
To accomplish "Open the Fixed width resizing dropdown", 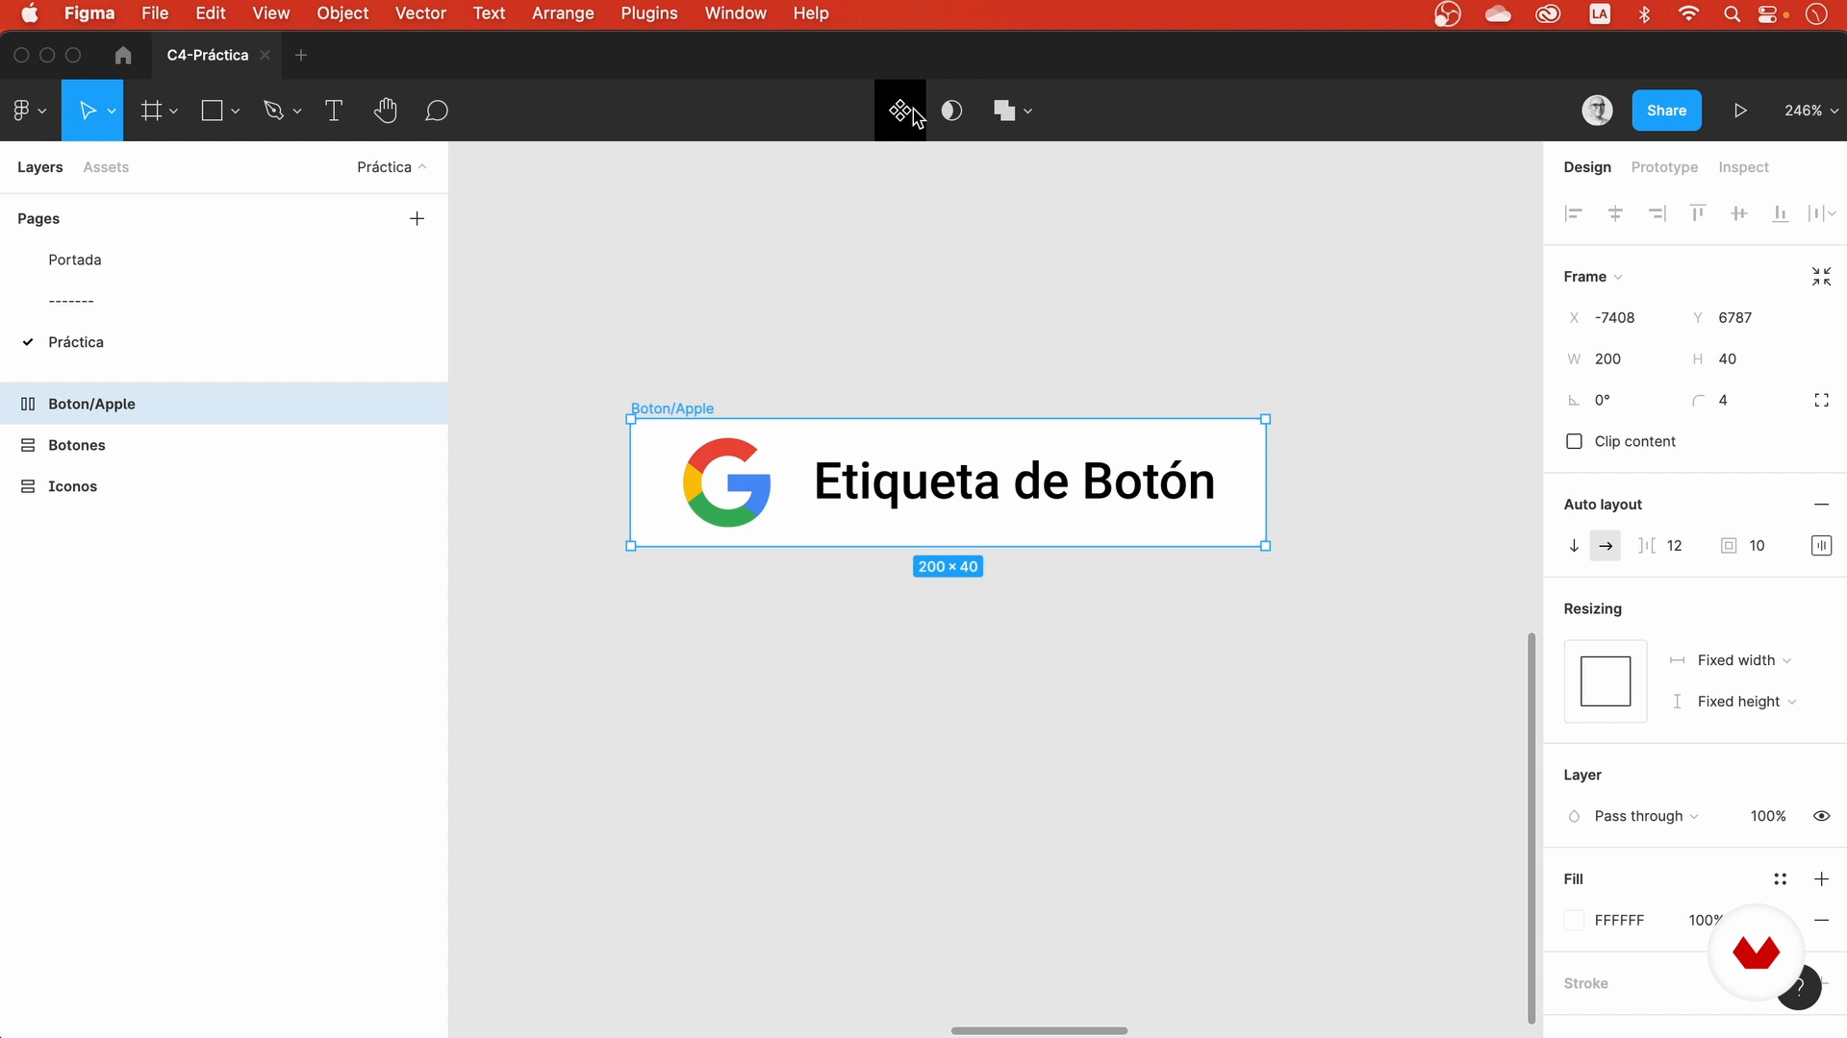I will coord(1744,660).
